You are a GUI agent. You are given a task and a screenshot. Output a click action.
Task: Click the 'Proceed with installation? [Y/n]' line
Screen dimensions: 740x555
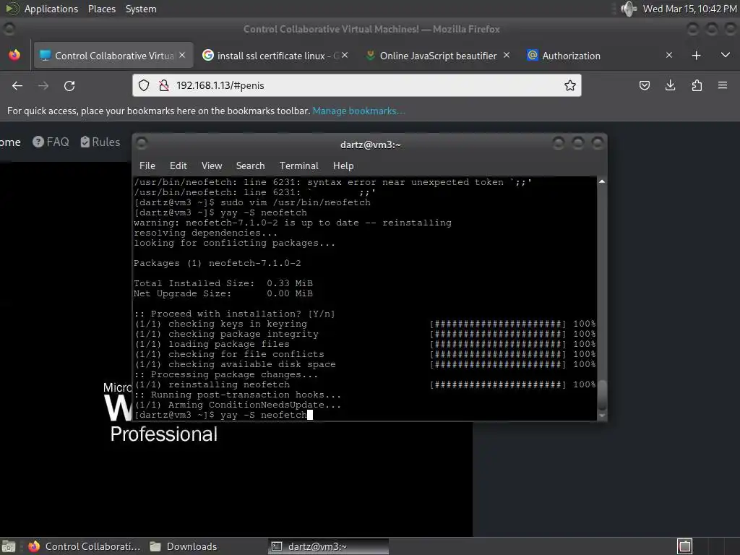click(235, 314)
